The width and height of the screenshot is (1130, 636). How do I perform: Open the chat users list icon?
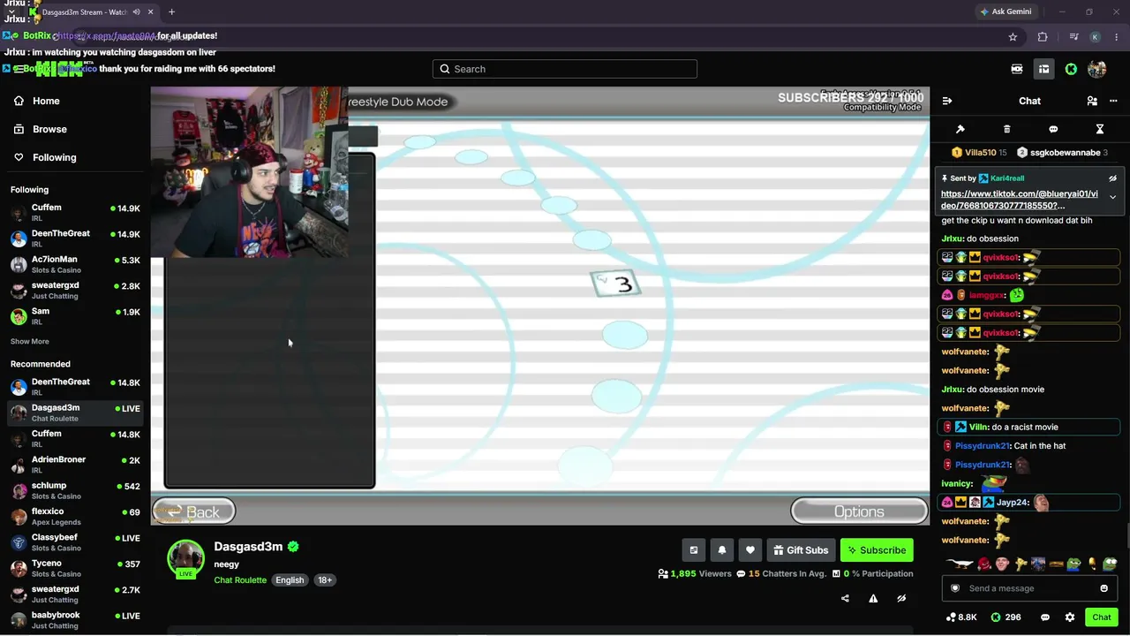coord(1092,101)
